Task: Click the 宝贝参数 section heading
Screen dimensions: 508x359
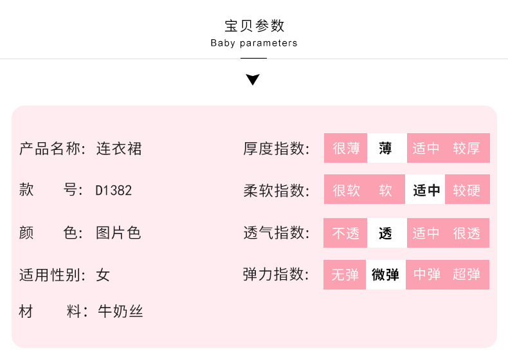Action: tap(254, 26)
